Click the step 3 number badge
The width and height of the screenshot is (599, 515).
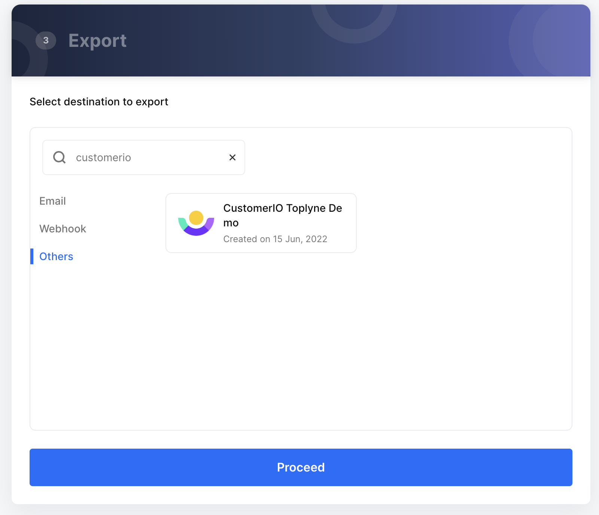click(x=46, y=40)
